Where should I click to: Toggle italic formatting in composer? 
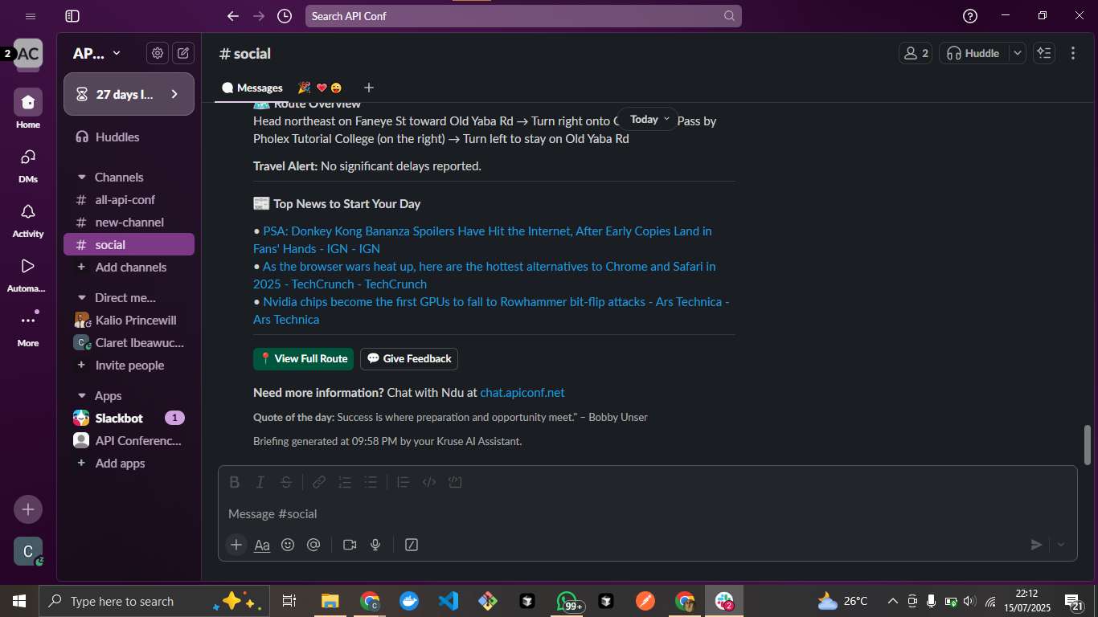(260, 482)
